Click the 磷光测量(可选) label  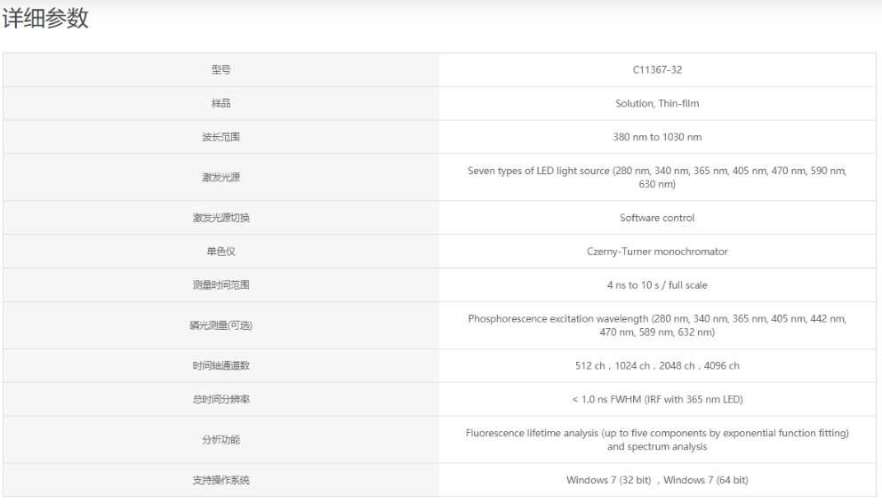[221, 325]
